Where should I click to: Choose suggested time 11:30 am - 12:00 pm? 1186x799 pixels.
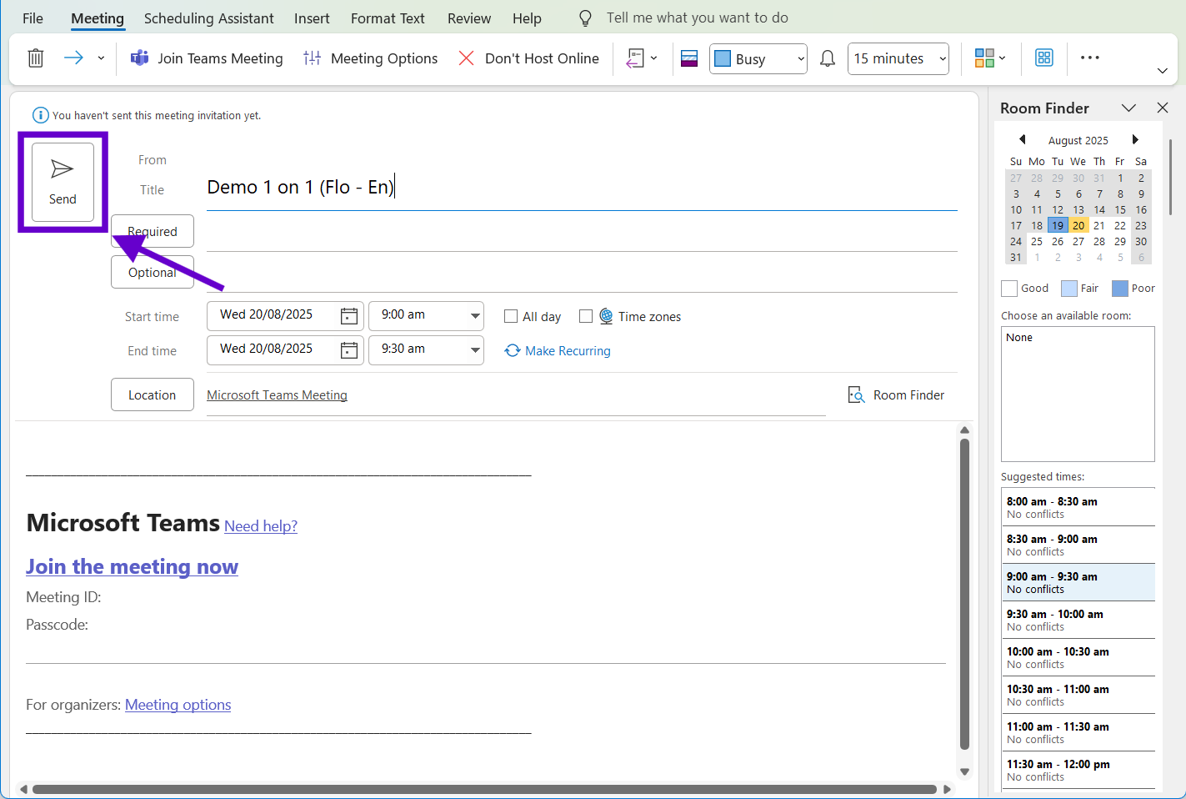1078,770
